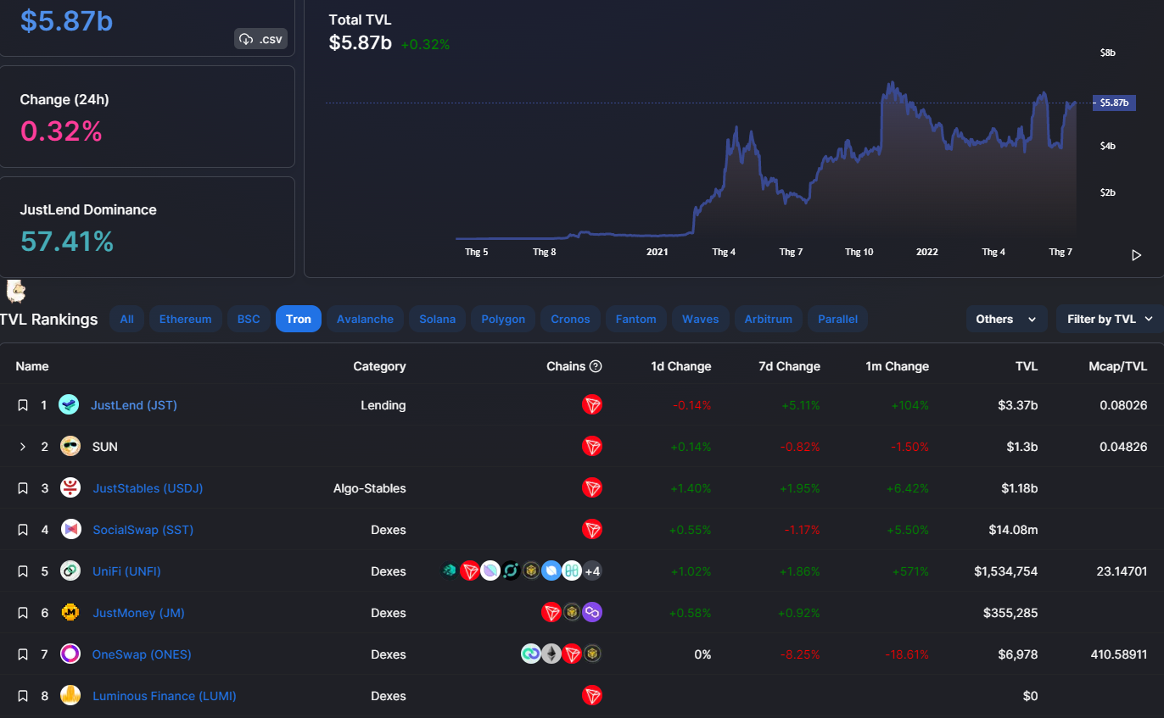The width and height of the screenshot is (1164, 718).
Task: Select the All chains filter
Action: point(127,319)
